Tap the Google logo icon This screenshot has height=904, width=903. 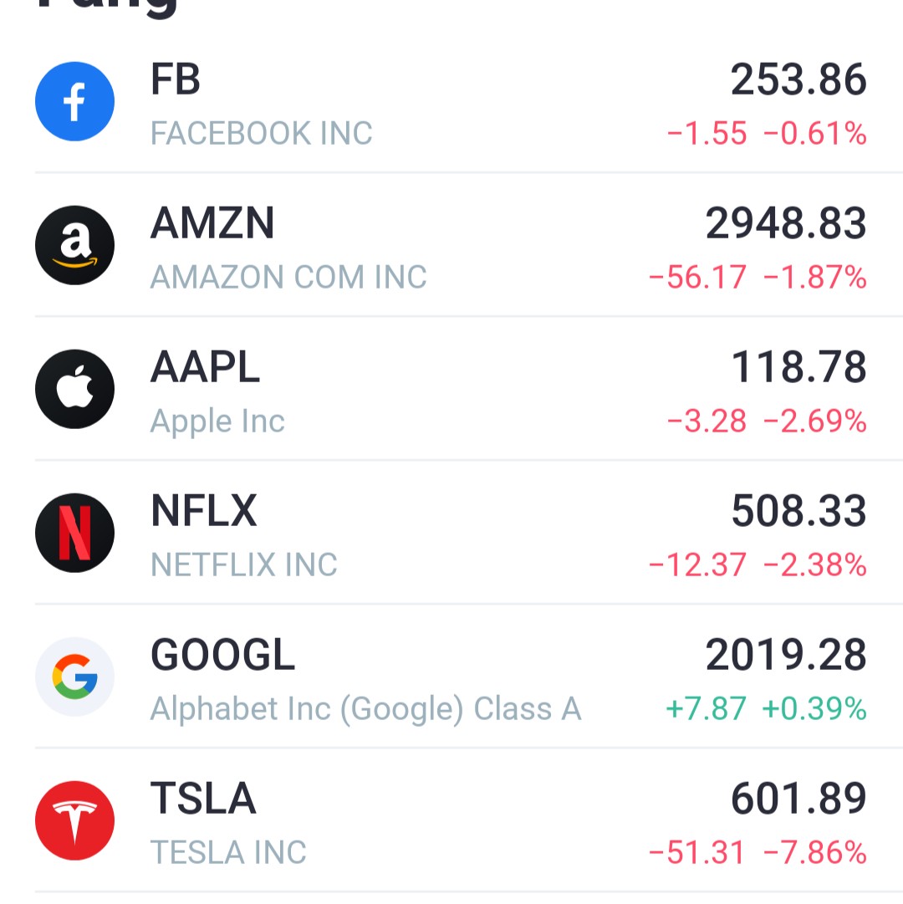tap(74, 677)
